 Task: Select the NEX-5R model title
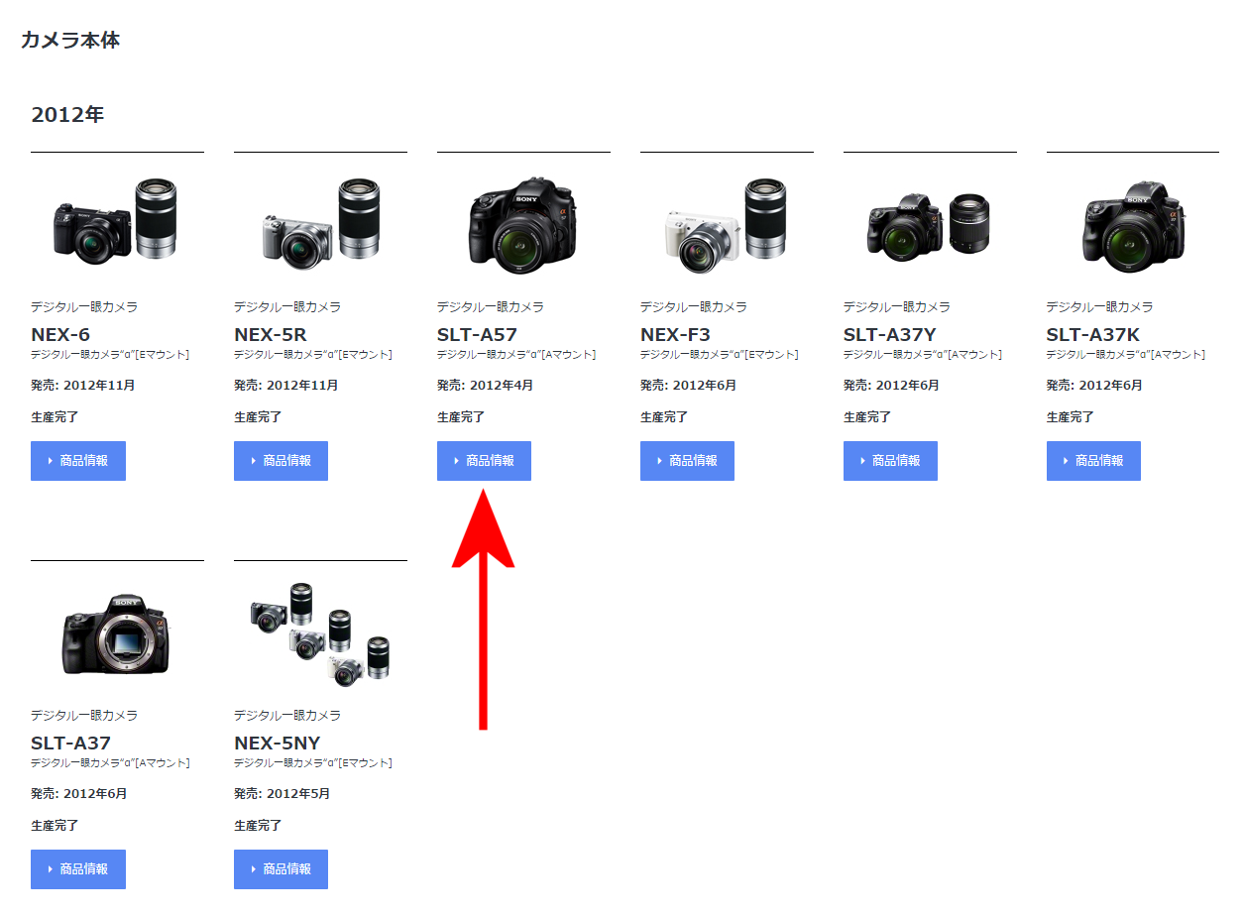tap(271, 334)
